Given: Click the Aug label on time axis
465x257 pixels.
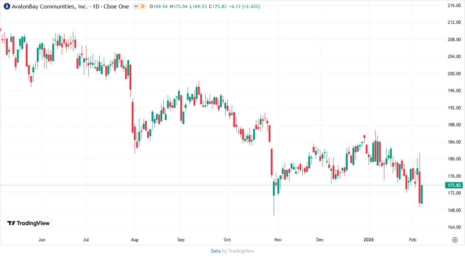Looking at the screenshot, I should pyautogui.click(x=135, y=239).
